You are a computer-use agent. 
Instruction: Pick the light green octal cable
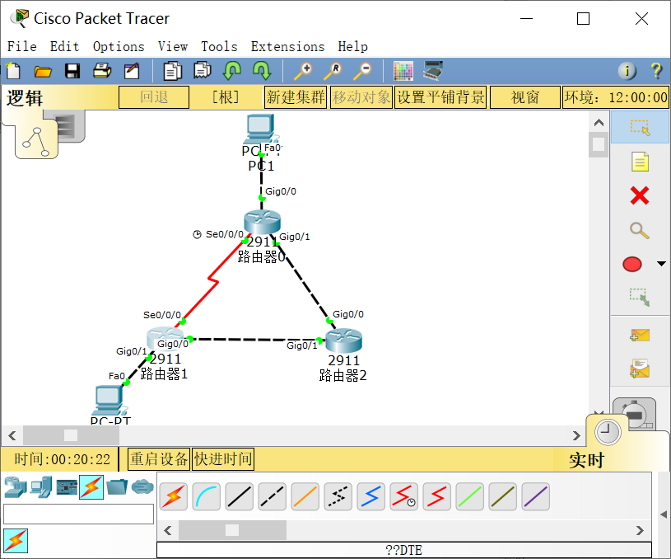point(470,497)
